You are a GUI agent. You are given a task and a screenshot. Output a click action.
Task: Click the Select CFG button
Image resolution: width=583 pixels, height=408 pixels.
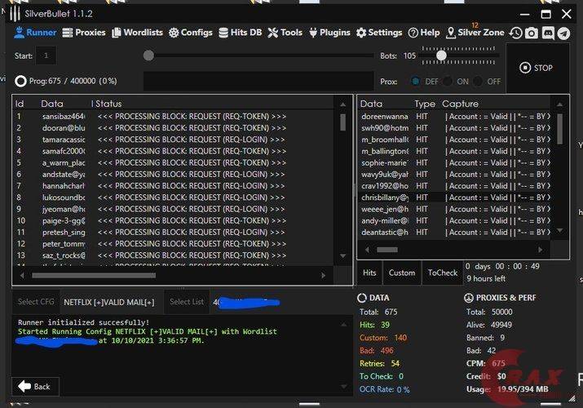(35, 302)
